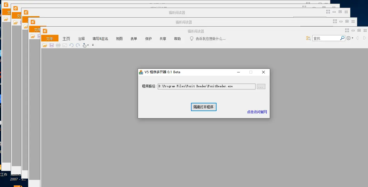
Task: Toggle full-screen ribbon mode icon in title bar
Action: pyautogui.click(x=347, y=30)
